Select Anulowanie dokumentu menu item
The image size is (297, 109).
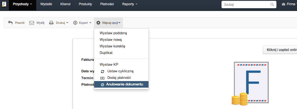[121, 84]
